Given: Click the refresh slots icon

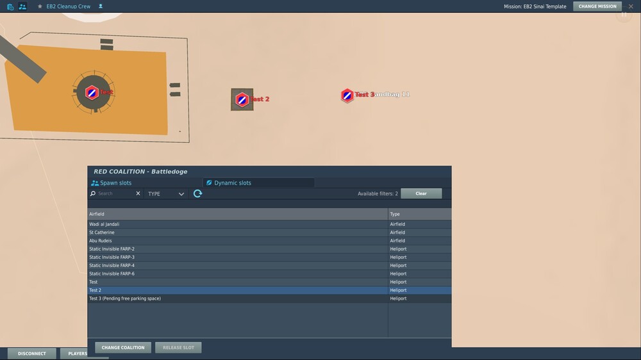Looking at the screenshot, I should point(198,193).
